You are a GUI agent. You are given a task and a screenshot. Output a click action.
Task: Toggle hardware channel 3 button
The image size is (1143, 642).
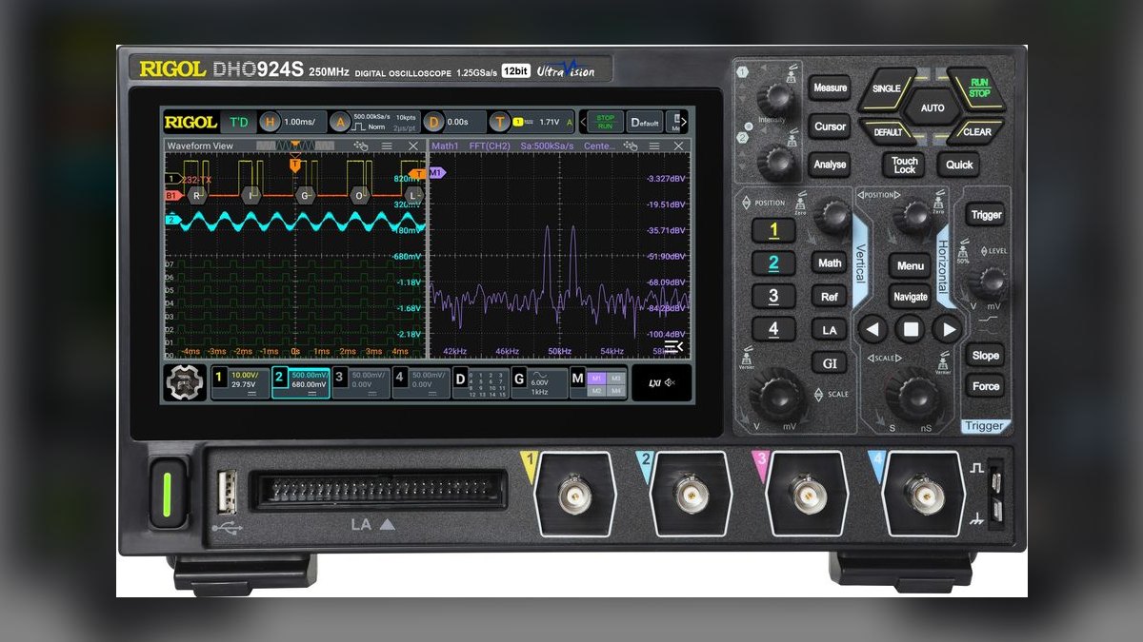pyautogui.click(x=773, y=296)
